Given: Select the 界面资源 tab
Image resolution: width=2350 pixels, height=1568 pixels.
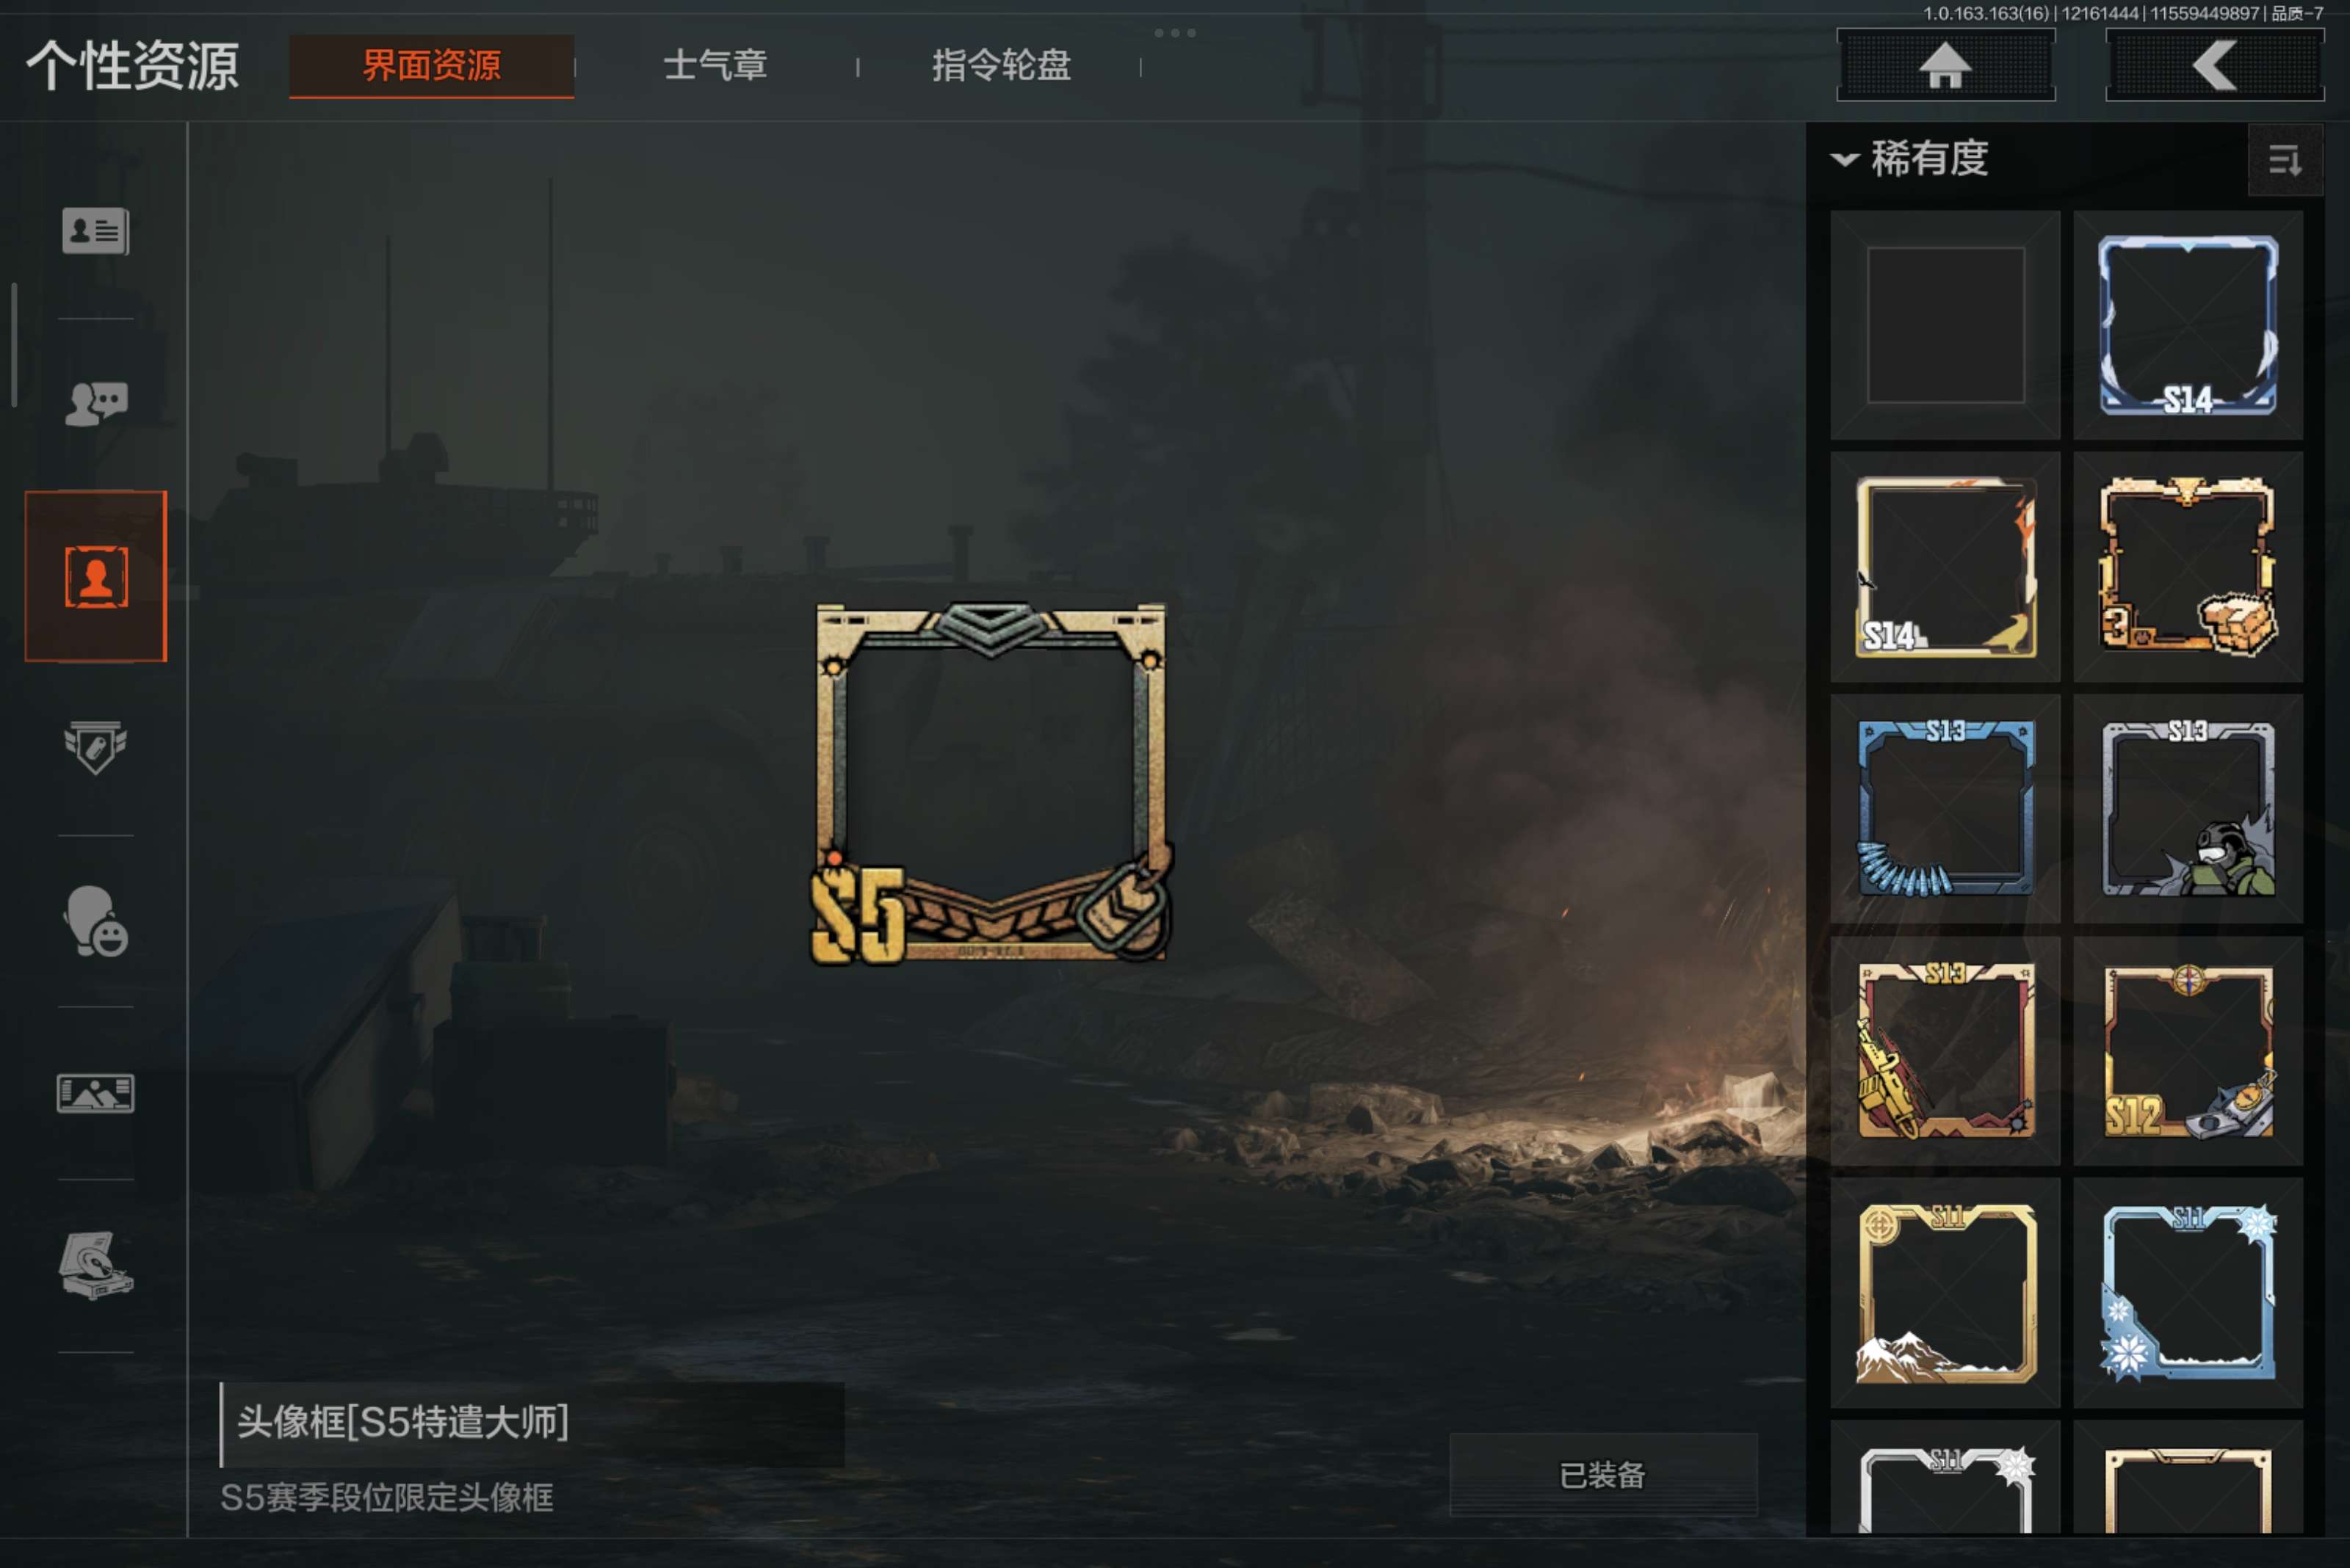Looking at the screenshot, I should point(431,66).
